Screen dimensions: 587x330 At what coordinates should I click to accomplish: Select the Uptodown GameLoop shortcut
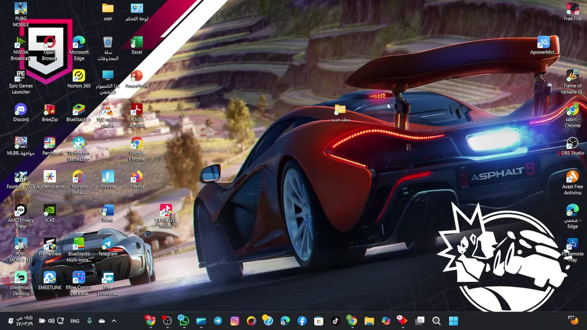[x=79, y=149]
